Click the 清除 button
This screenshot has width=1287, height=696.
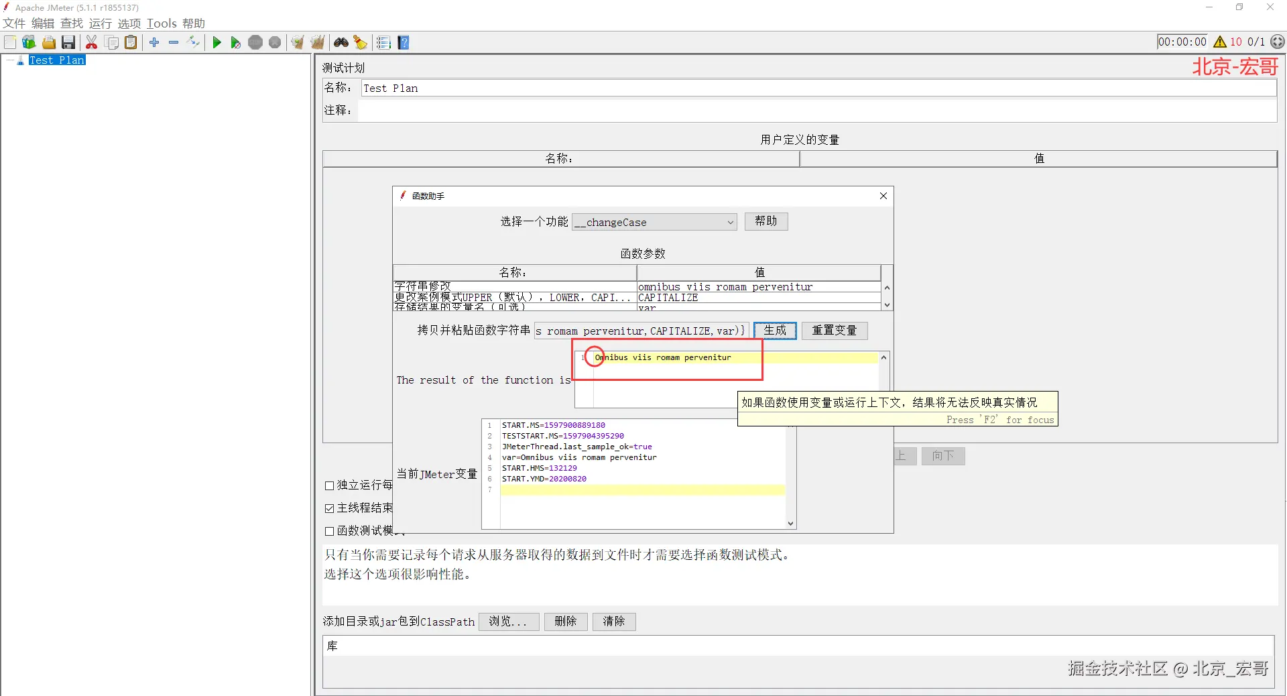tap(614, 622)
